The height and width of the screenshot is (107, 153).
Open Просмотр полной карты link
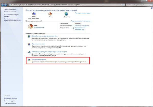point(83,13)
